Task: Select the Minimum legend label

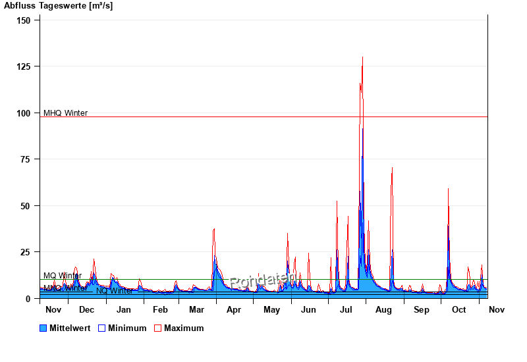Action: point(127,328)
